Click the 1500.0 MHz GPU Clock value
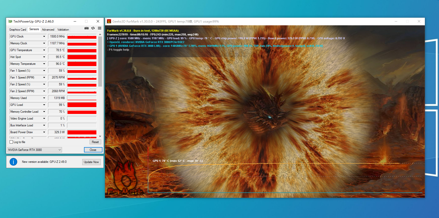The height and width of the screenshot is (218, 439). pos(57,36)
